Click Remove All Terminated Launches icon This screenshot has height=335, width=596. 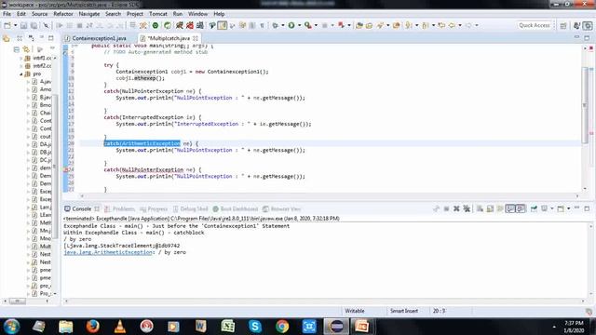click(x=467, y=208)
